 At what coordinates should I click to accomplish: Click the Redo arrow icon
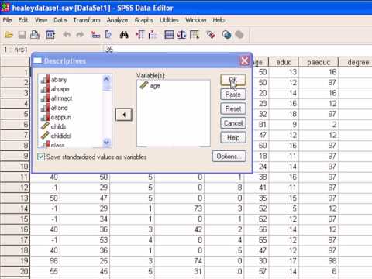[80, 34]
